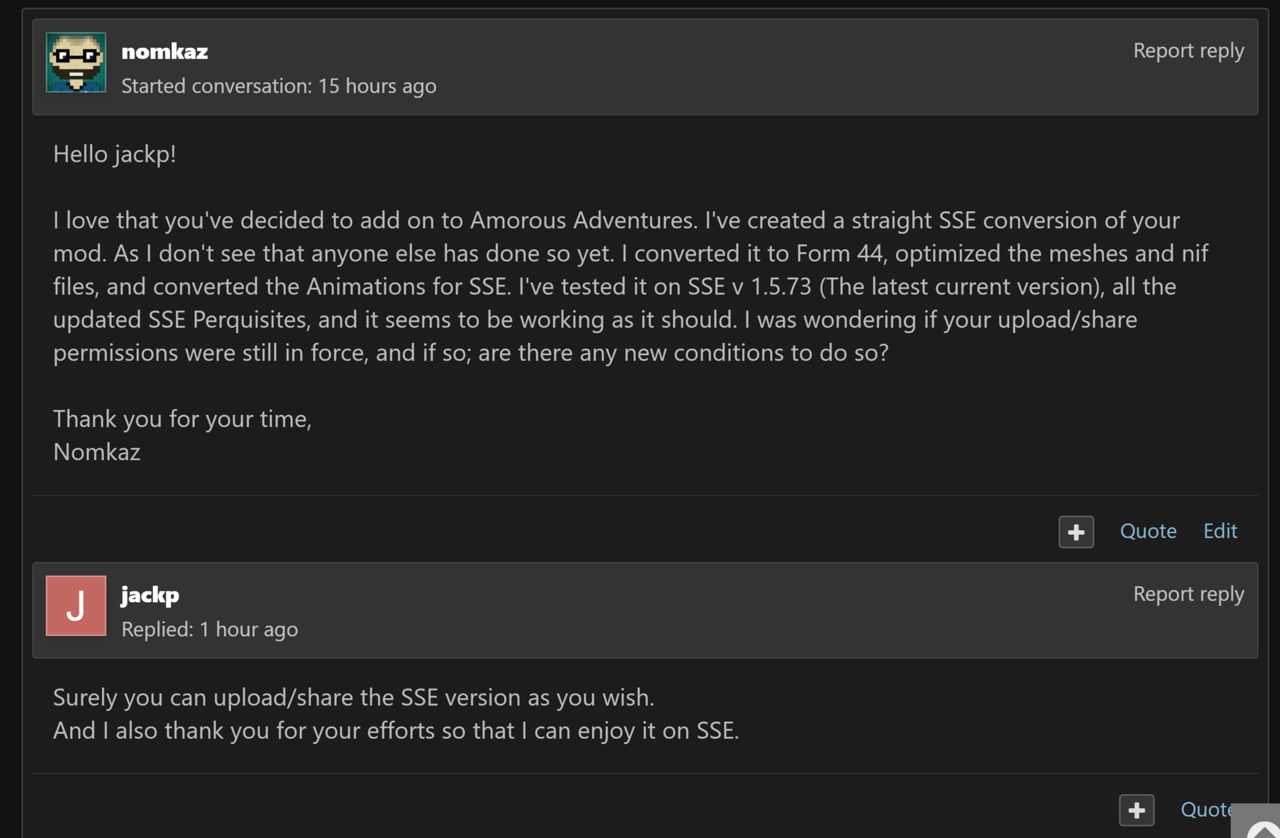
Task: Visit jackp's profile via username
Action: coord(149,594)
